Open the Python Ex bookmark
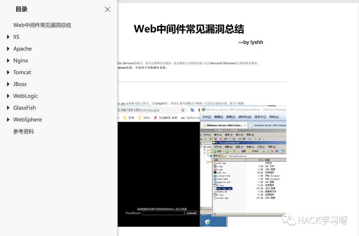 (x=190, y=118)
